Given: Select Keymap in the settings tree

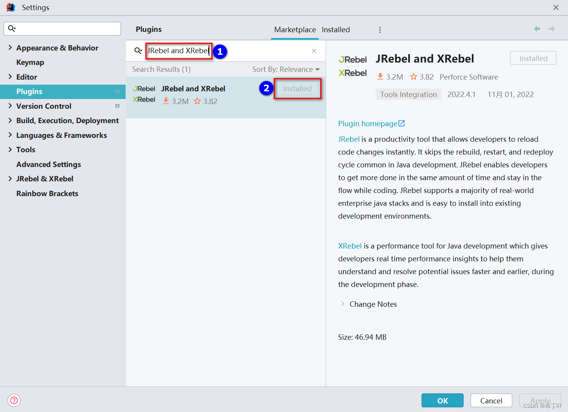Looking at the screenshot, I should [x=30, y=62].
